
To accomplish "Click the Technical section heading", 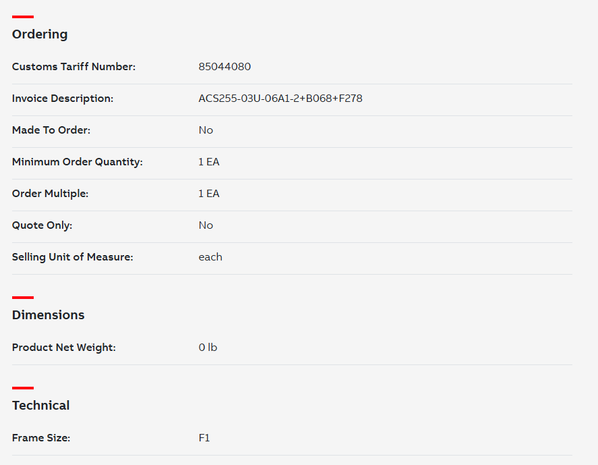I will [x=41, y=406].
